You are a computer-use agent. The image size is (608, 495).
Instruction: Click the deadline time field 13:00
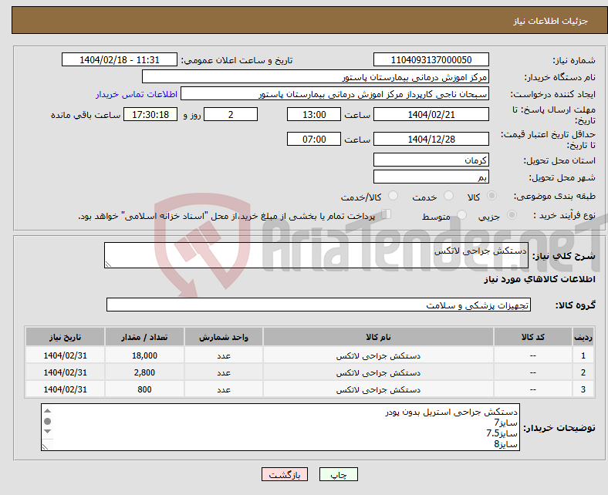tap(314, 114)
